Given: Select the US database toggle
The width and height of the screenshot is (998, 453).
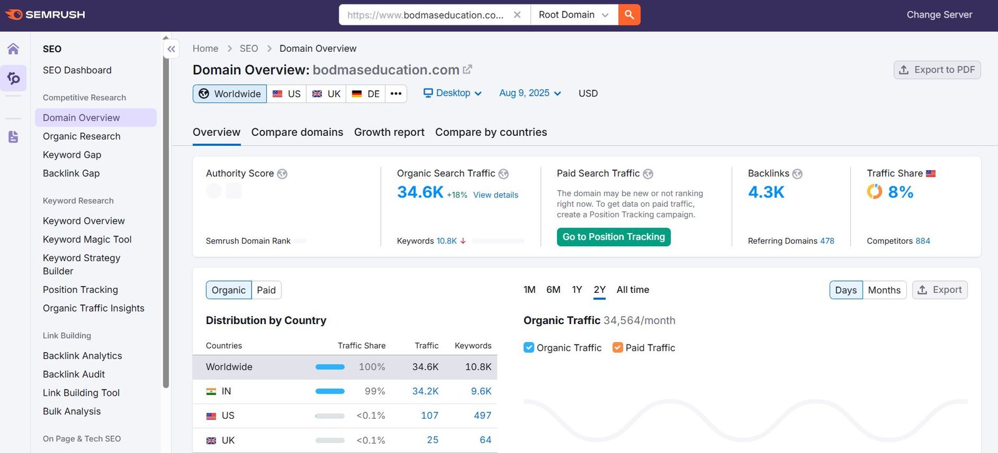Looking at the screenshot, I should tap(286, 93).
